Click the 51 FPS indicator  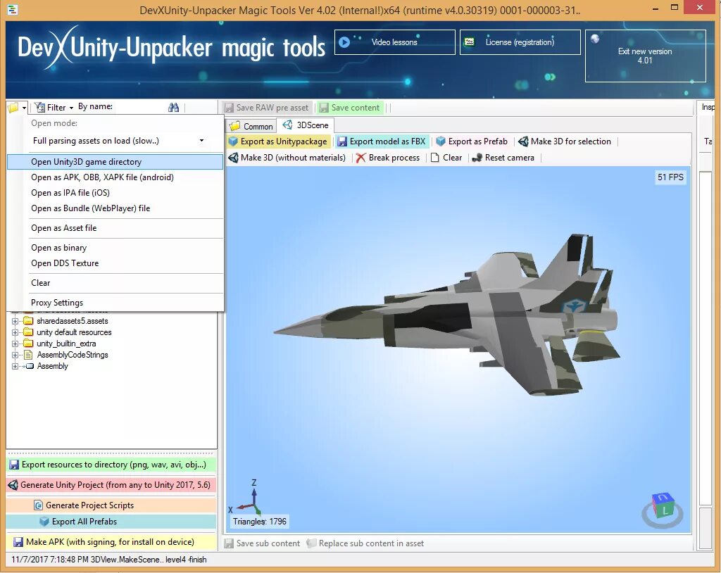click(670, 177)
